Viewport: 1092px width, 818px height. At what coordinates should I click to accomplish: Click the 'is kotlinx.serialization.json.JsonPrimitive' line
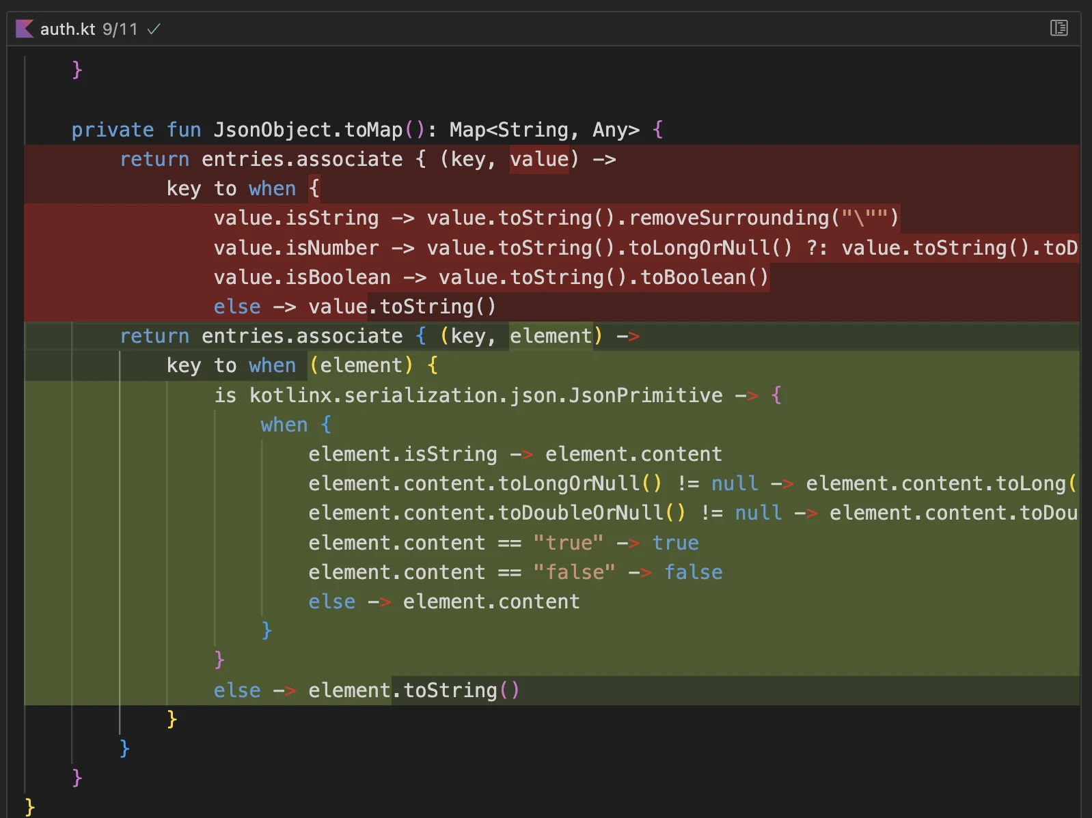coord(497,395)
